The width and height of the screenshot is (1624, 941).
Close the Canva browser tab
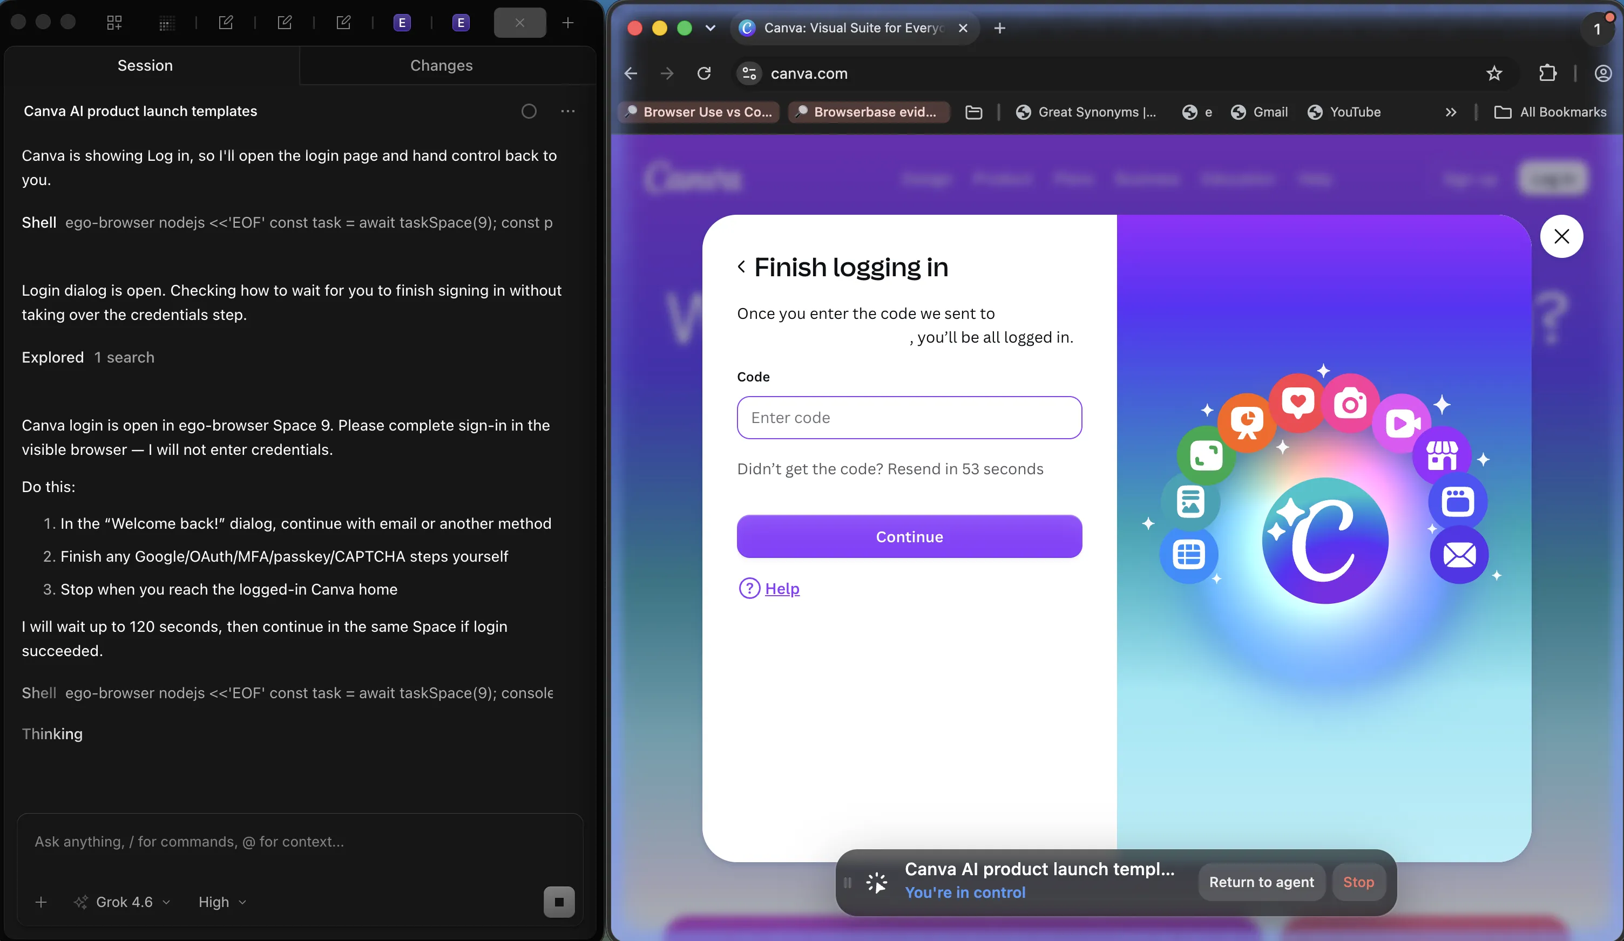963,28
